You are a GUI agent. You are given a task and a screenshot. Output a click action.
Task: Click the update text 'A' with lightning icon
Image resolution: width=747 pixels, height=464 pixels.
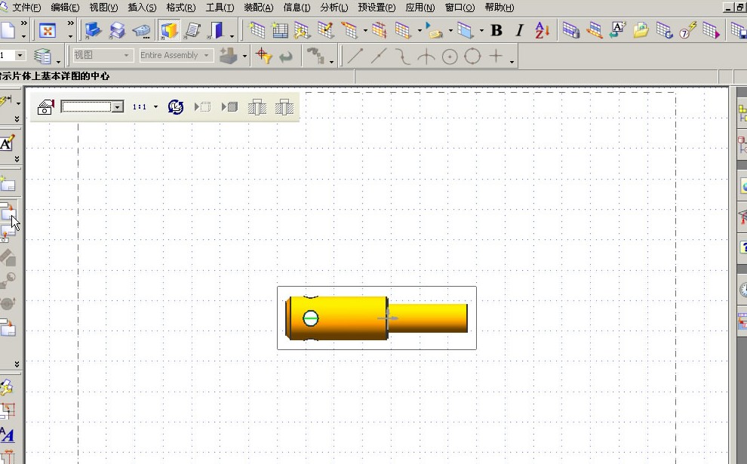[x=618, y=30]
